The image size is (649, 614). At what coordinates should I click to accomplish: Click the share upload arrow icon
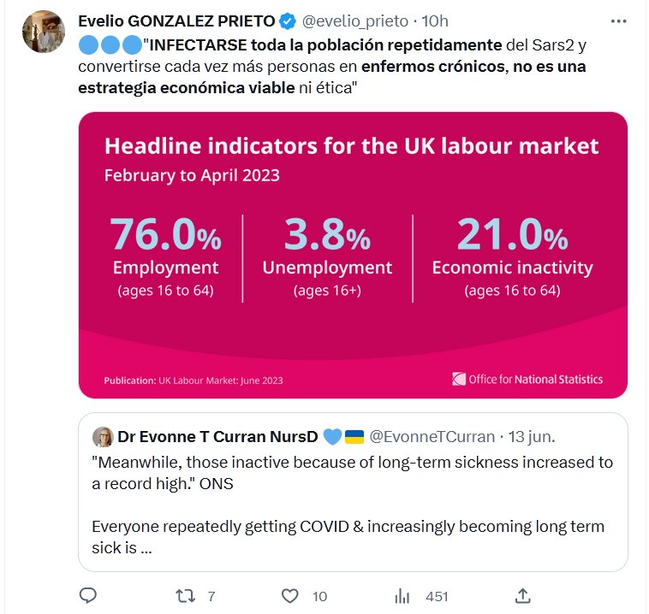point(523,595)
